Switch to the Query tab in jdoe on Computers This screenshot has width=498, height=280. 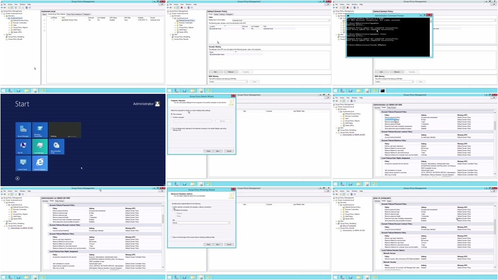(x=389, y=201)
